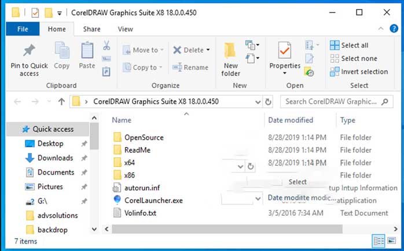404x251 pixels.
Task: Click Invert selection button
Action: pos(359,71)
